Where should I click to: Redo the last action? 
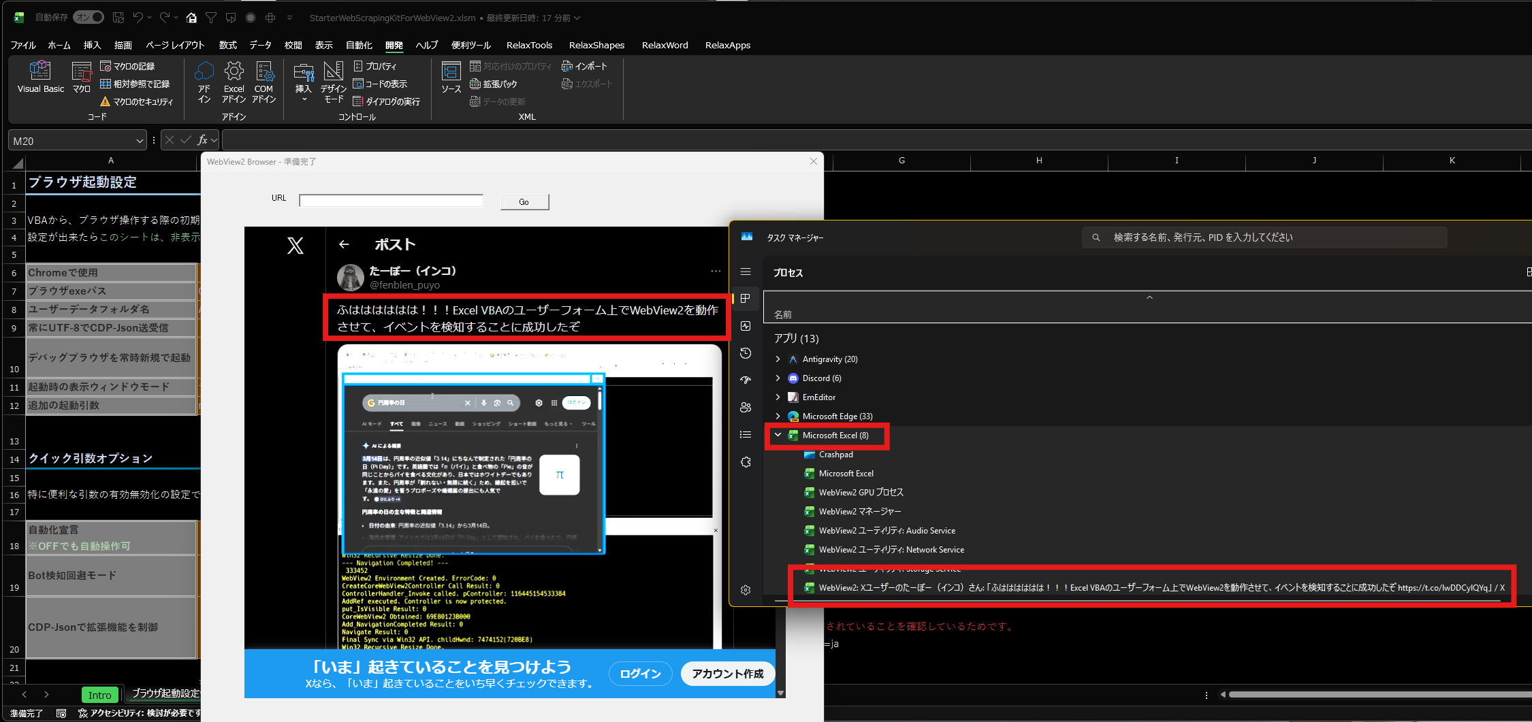(165, 17)
